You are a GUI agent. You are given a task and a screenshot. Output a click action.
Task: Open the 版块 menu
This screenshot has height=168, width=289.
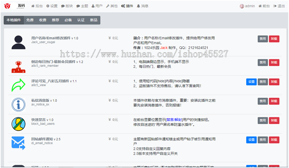coord(67,6)
